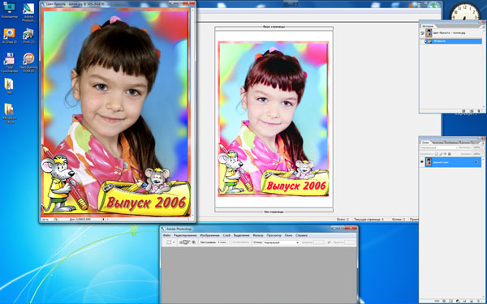The height and width of the screenshot is (304, 487).
Task: Open the Style dropdown in options bar
Action: 281,242
